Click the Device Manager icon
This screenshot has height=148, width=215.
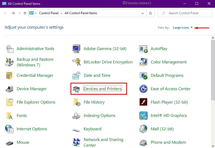click(9, 89)
